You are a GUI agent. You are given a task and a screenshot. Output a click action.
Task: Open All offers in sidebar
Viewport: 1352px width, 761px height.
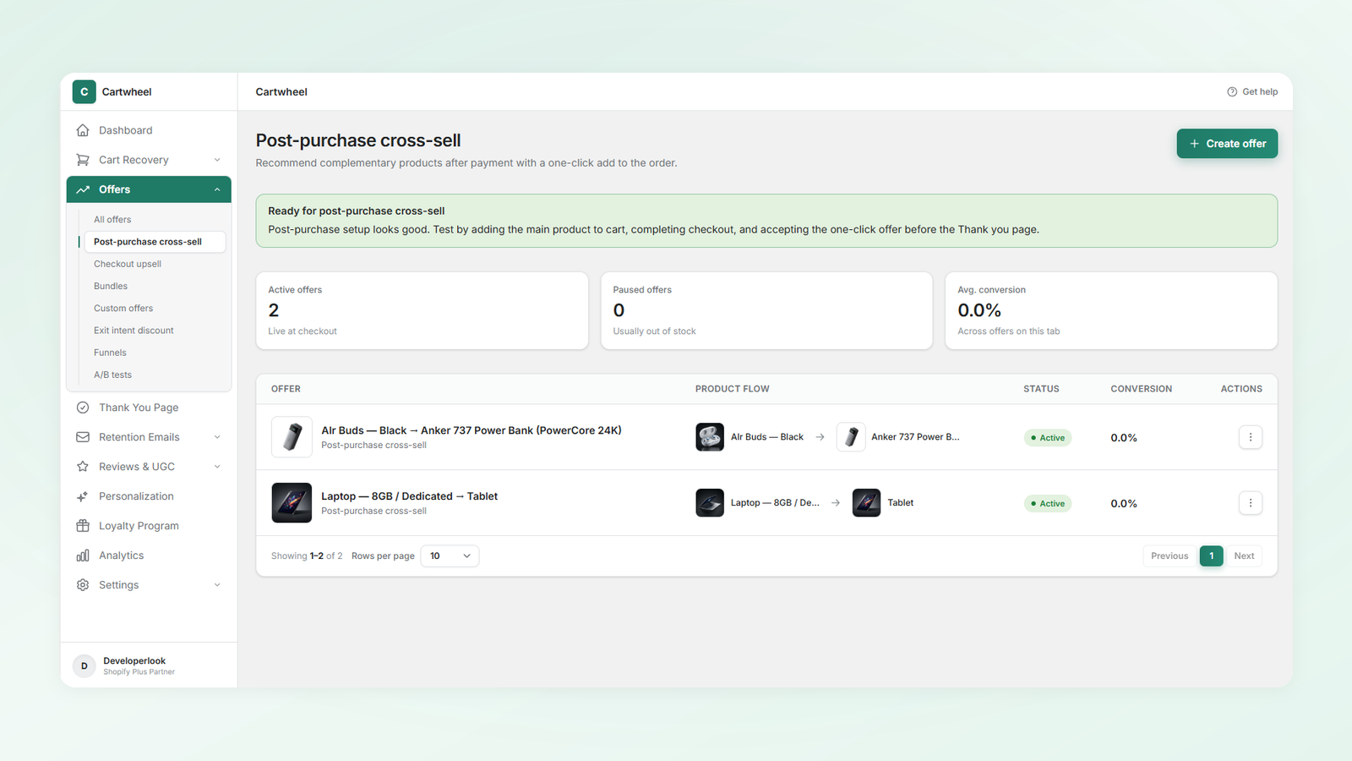coord(155,219)
